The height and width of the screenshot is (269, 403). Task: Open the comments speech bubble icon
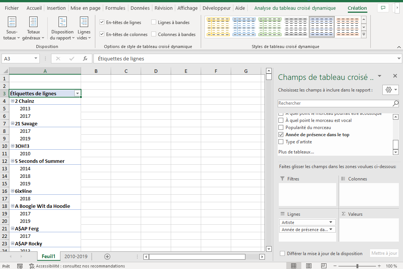click(x=383, y=8)
